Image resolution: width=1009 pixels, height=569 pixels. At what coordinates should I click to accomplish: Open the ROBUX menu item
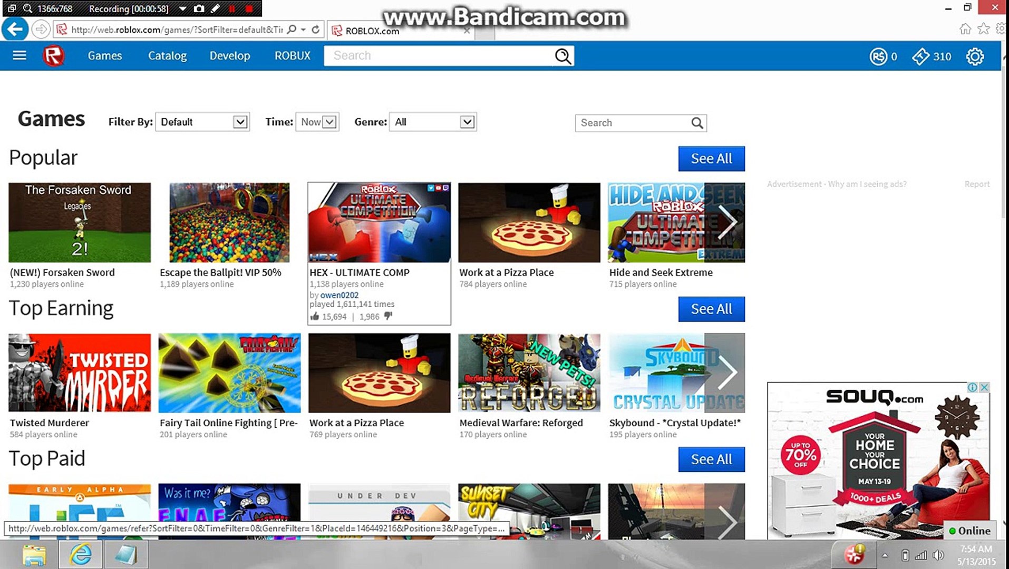click(x=293, y=55)
